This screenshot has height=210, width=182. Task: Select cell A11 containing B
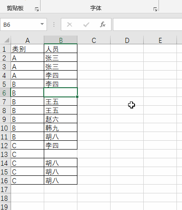[x=28, y=137]
